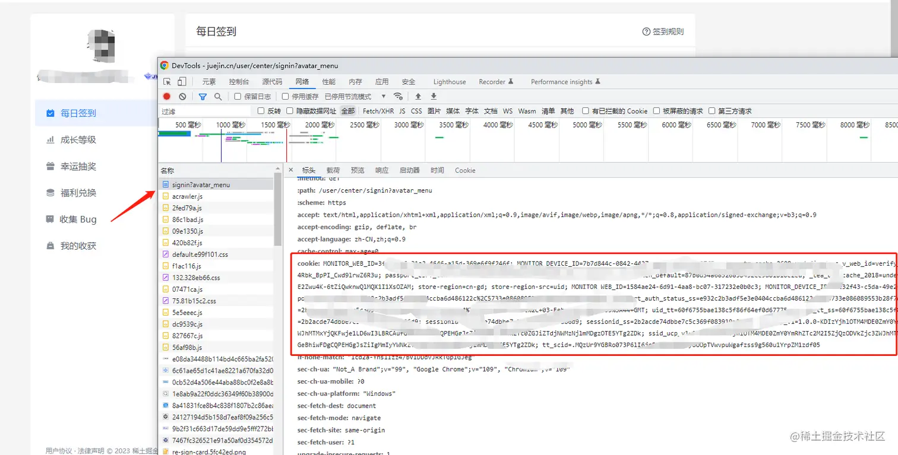Check the 反转 filter checkbox
The image size is (898, 455).
point(261,111)
